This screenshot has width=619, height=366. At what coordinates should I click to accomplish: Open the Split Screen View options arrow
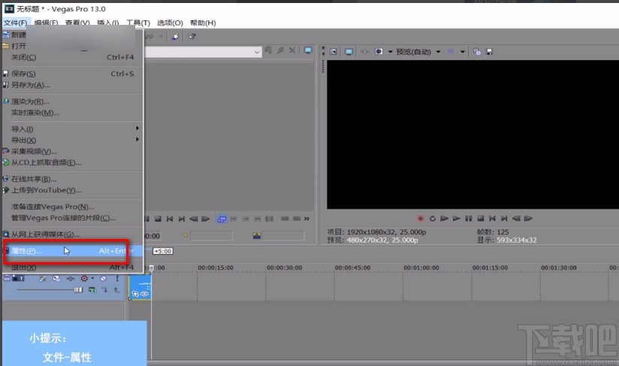point(390,52)
